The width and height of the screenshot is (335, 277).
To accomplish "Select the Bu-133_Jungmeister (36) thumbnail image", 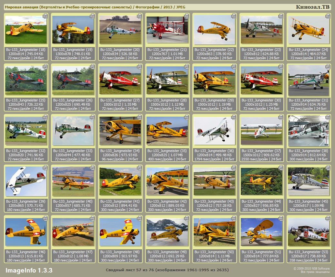I will pyautogui.click(x=214, y=131).
